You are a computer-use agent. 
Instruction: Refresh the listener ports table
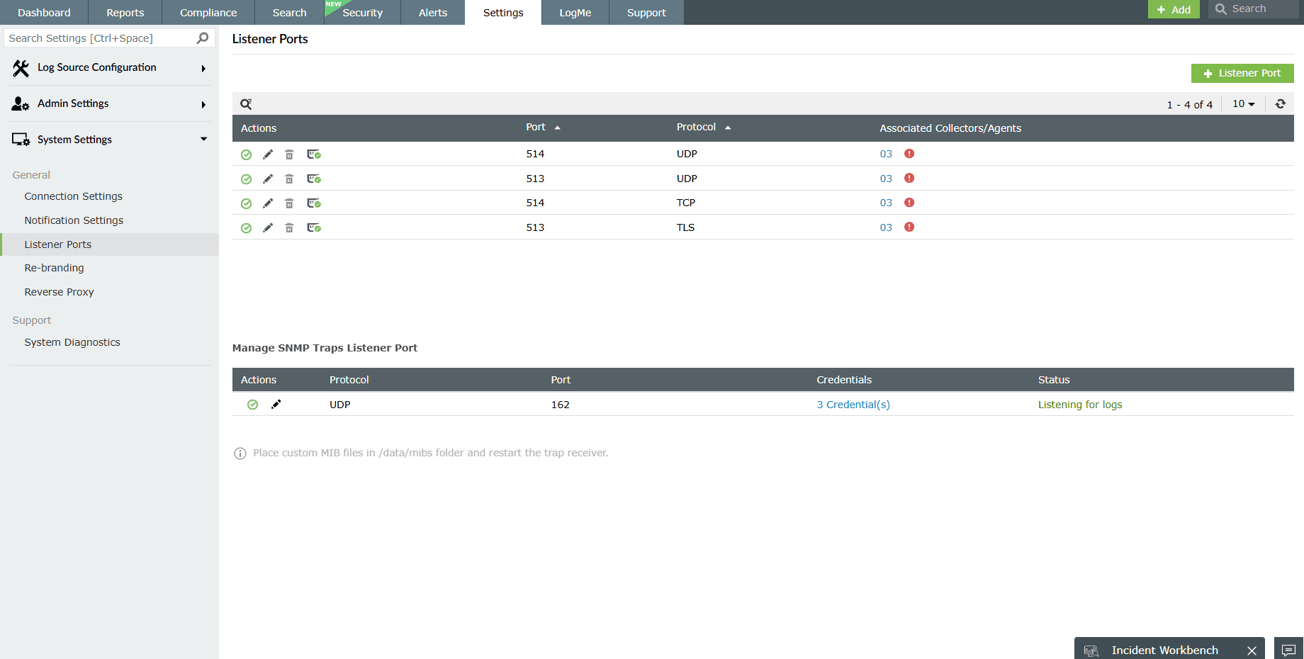[x=1281, y=103]
